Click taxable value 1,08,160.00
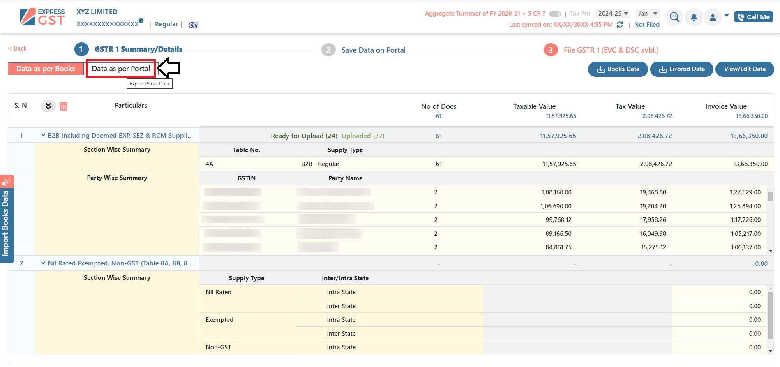Viewport: 780px width, 367px height. pyautogui.click(x=556, y=192)
